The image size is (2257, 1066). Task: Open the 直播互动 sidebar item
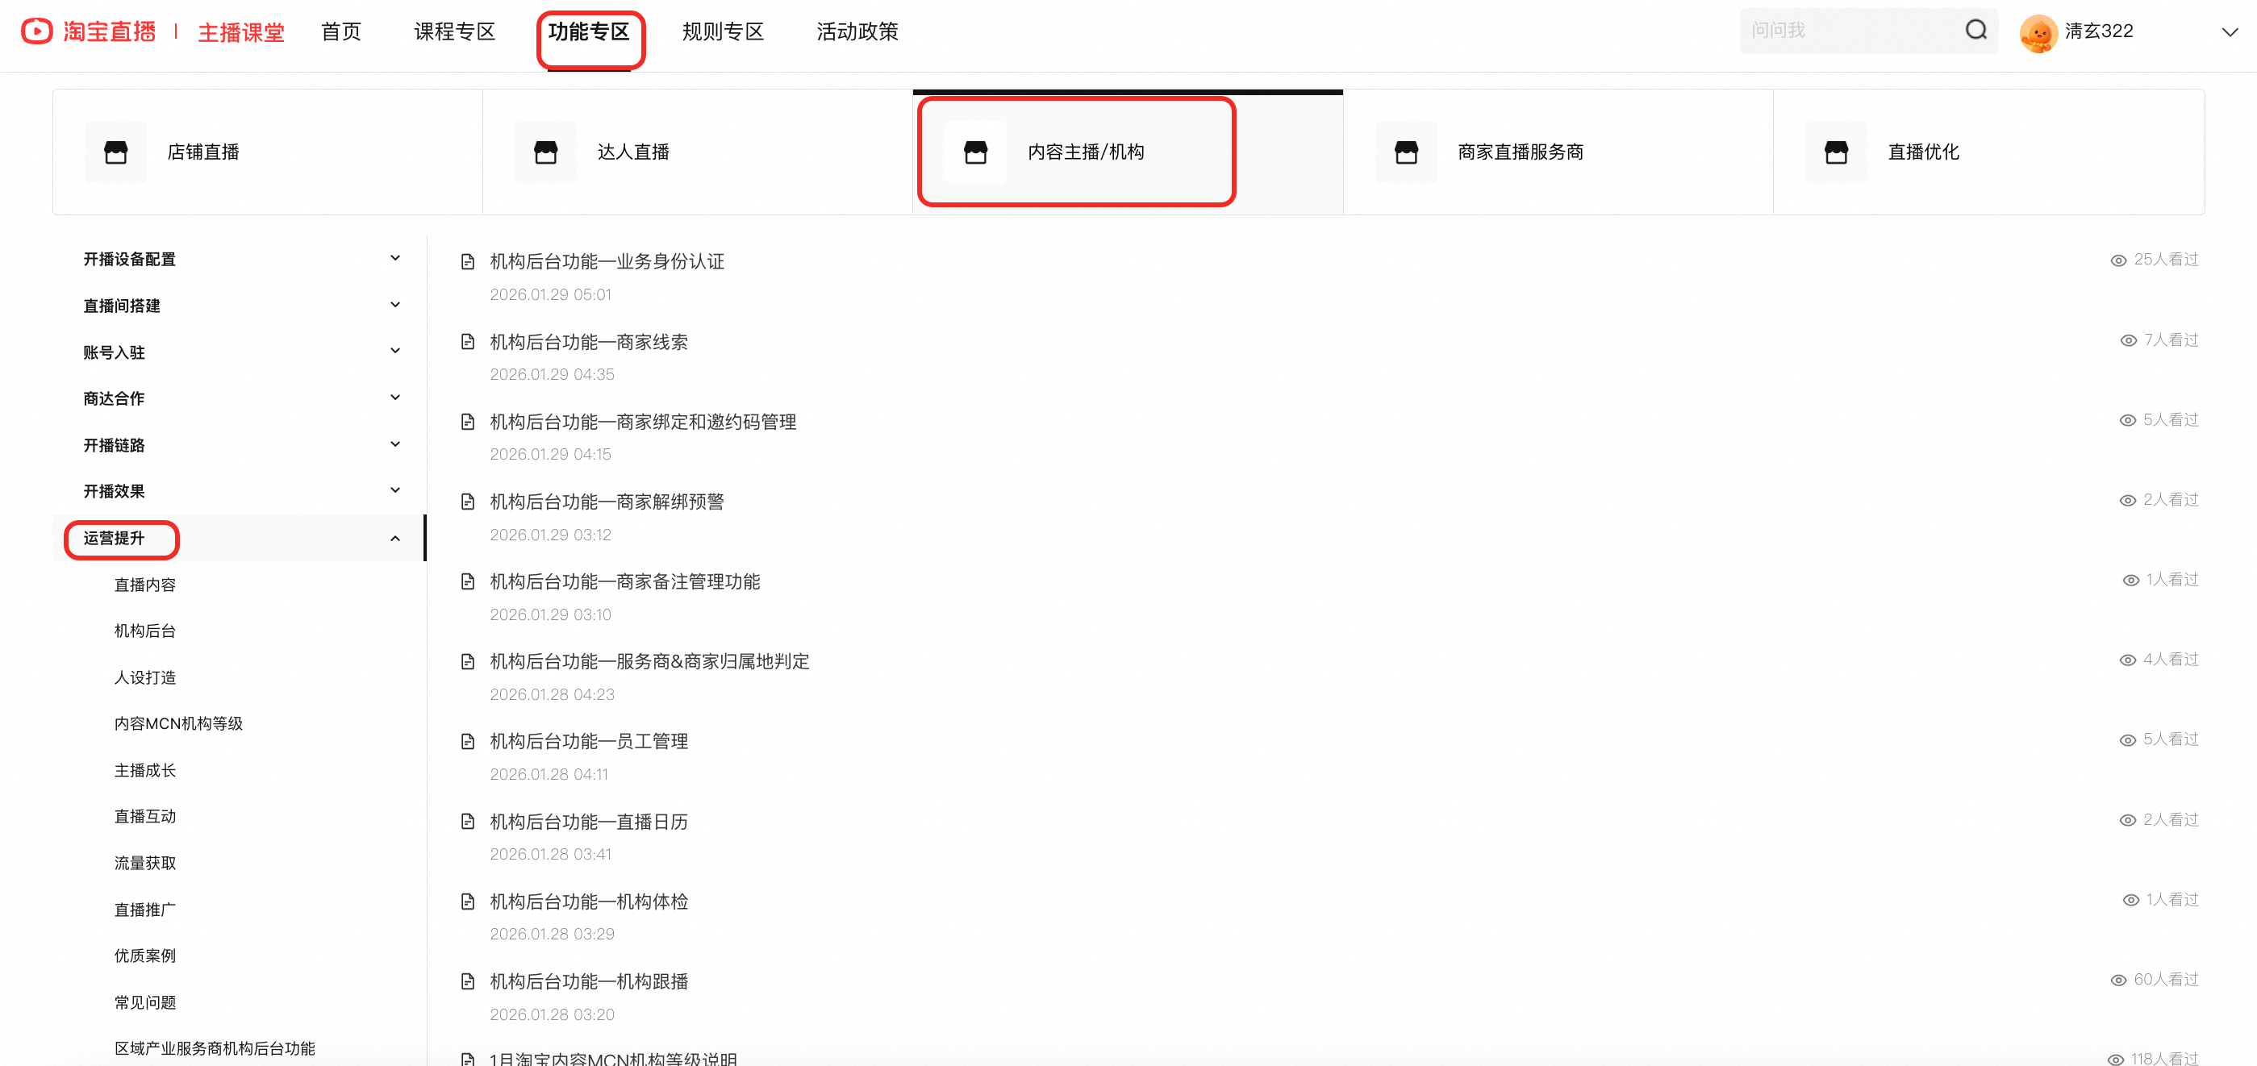pyautogui.click(x=144, y=816)
